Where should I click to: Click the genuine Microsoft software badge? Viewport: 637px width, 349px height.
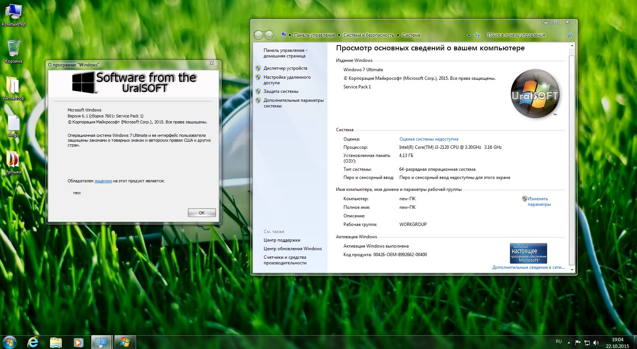tap(528, 253)
